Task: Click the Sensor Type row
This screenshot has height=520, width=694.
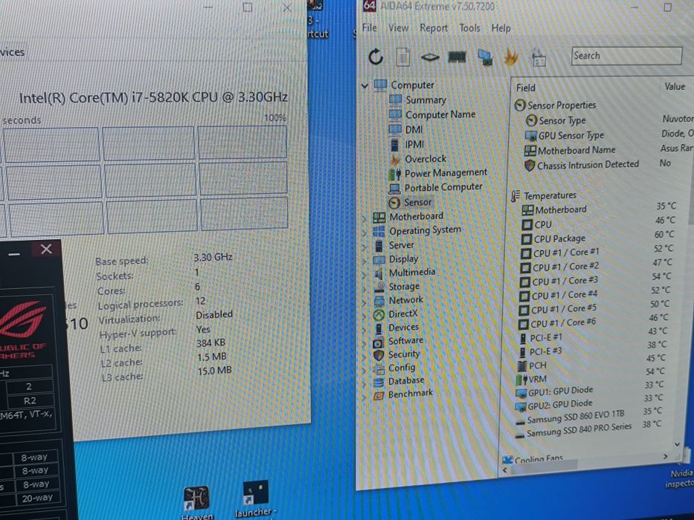Action: (608, 120)
